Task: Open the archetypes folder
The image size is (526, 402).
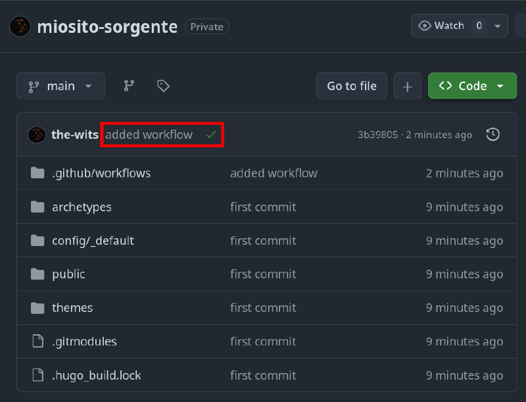Action: point(82,207)
